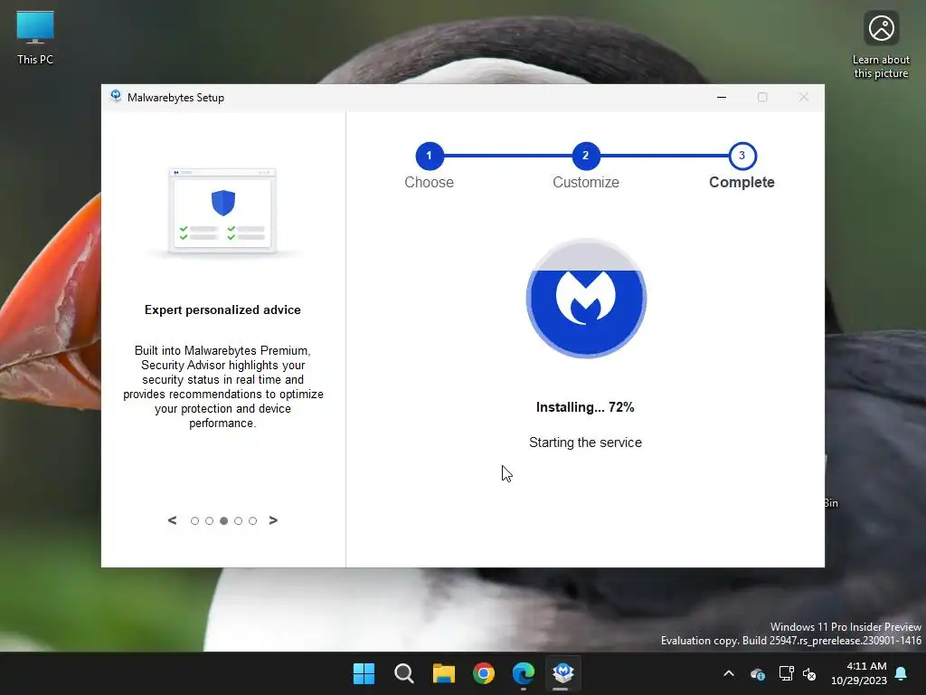Open File Explorer from the taskbar
This screenshot has height=695, width=926.
pyautogui.click(x=443, y=673)
